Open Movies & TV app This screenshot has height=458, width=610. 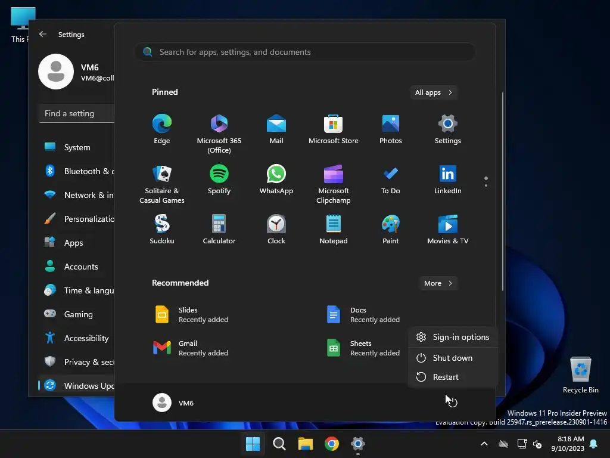click(x=448, y=230)
